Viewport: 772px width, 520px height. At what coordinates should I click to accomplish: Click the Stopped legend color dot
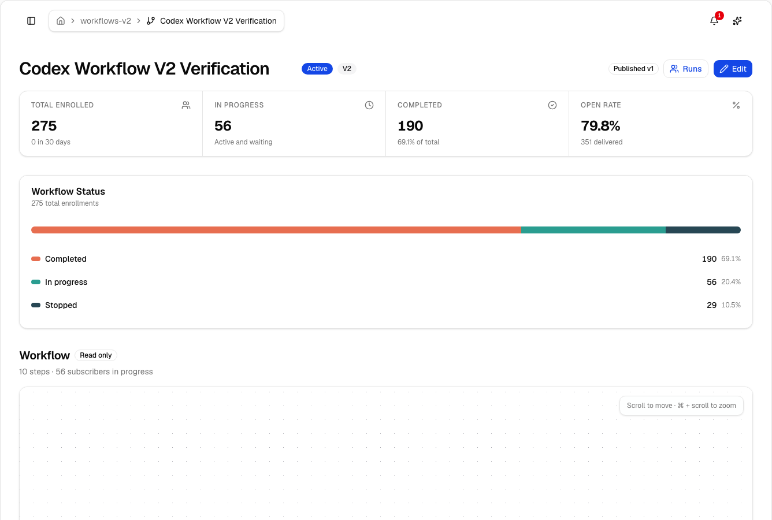pos(36,305)
